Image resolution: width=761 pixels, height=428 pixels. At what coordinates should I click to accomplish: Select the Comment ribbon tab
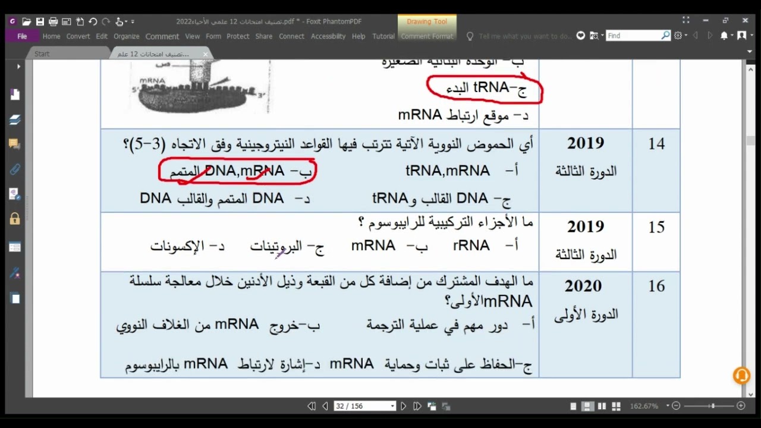[x=162, y=36]
